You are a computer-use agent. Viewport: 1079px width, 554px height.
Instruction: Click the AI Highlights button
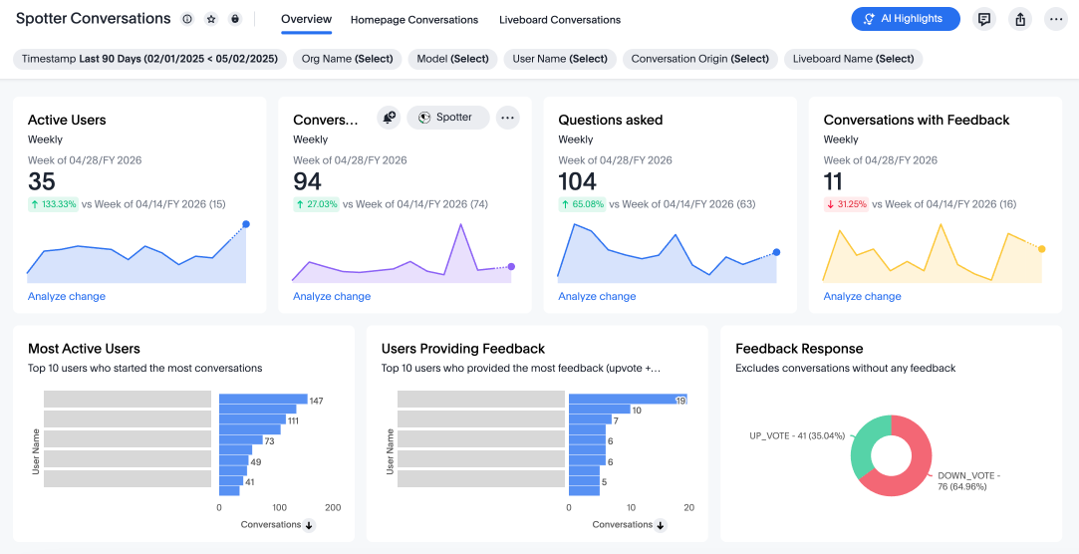click(x=905, y=19)
